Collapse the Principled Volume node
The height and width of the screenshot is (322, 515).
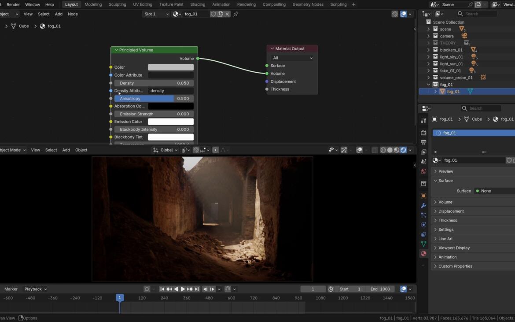point(116,50)
